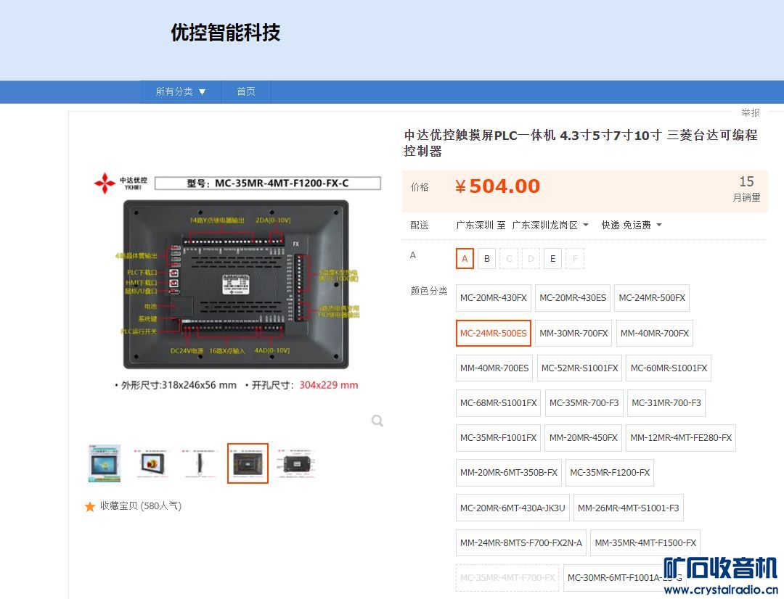Screen dimensions: 784x599
Task: Select option B
Action: coord(486,259)
